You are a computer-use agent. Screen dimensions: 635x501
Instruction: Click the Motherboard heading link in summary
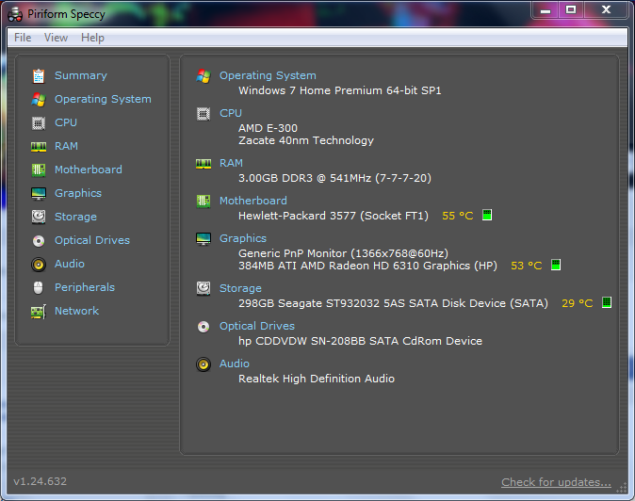click(253, 201)
